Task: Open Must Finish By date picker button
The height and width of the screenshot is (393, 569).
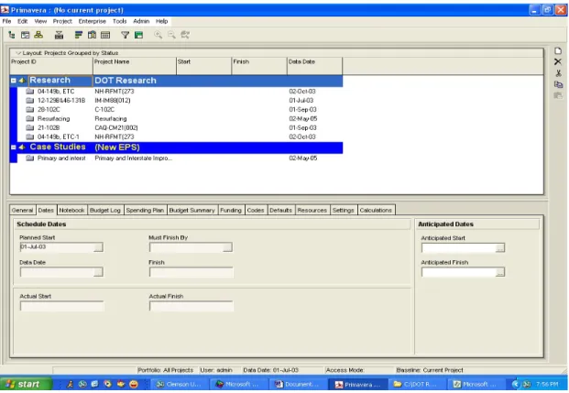Action: click(x=227, y=247)
